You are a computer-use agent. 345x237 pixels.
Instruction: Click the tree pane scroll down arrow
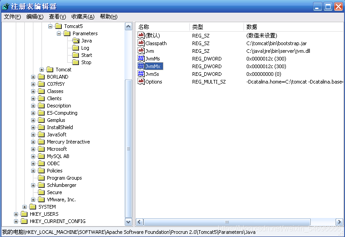pyautogui.click(x=129, y=222)
